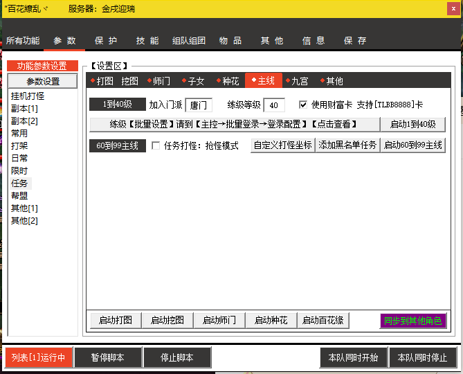Click 启动种花 button
The width and height of the screenshot is (463, 374).
[x=271, y=320]
